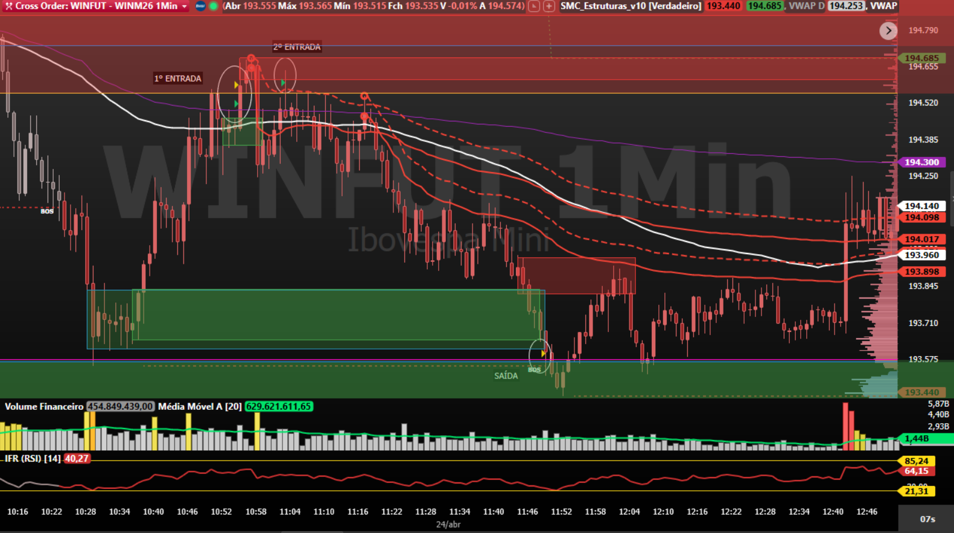Select the Média Móvel A [20] label
The height and width of the screenshot is (533, 954).
[200, 407]
